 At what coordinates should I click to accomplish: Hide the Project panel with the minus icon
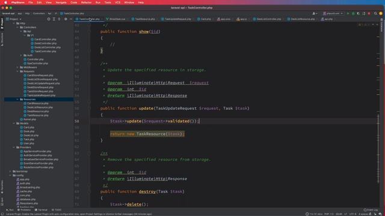(x=71, y=19)
